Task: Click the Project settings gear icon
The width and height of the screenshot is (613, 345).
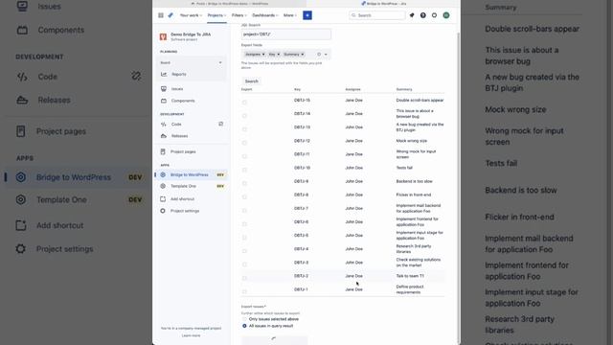Action: [163, 211]
